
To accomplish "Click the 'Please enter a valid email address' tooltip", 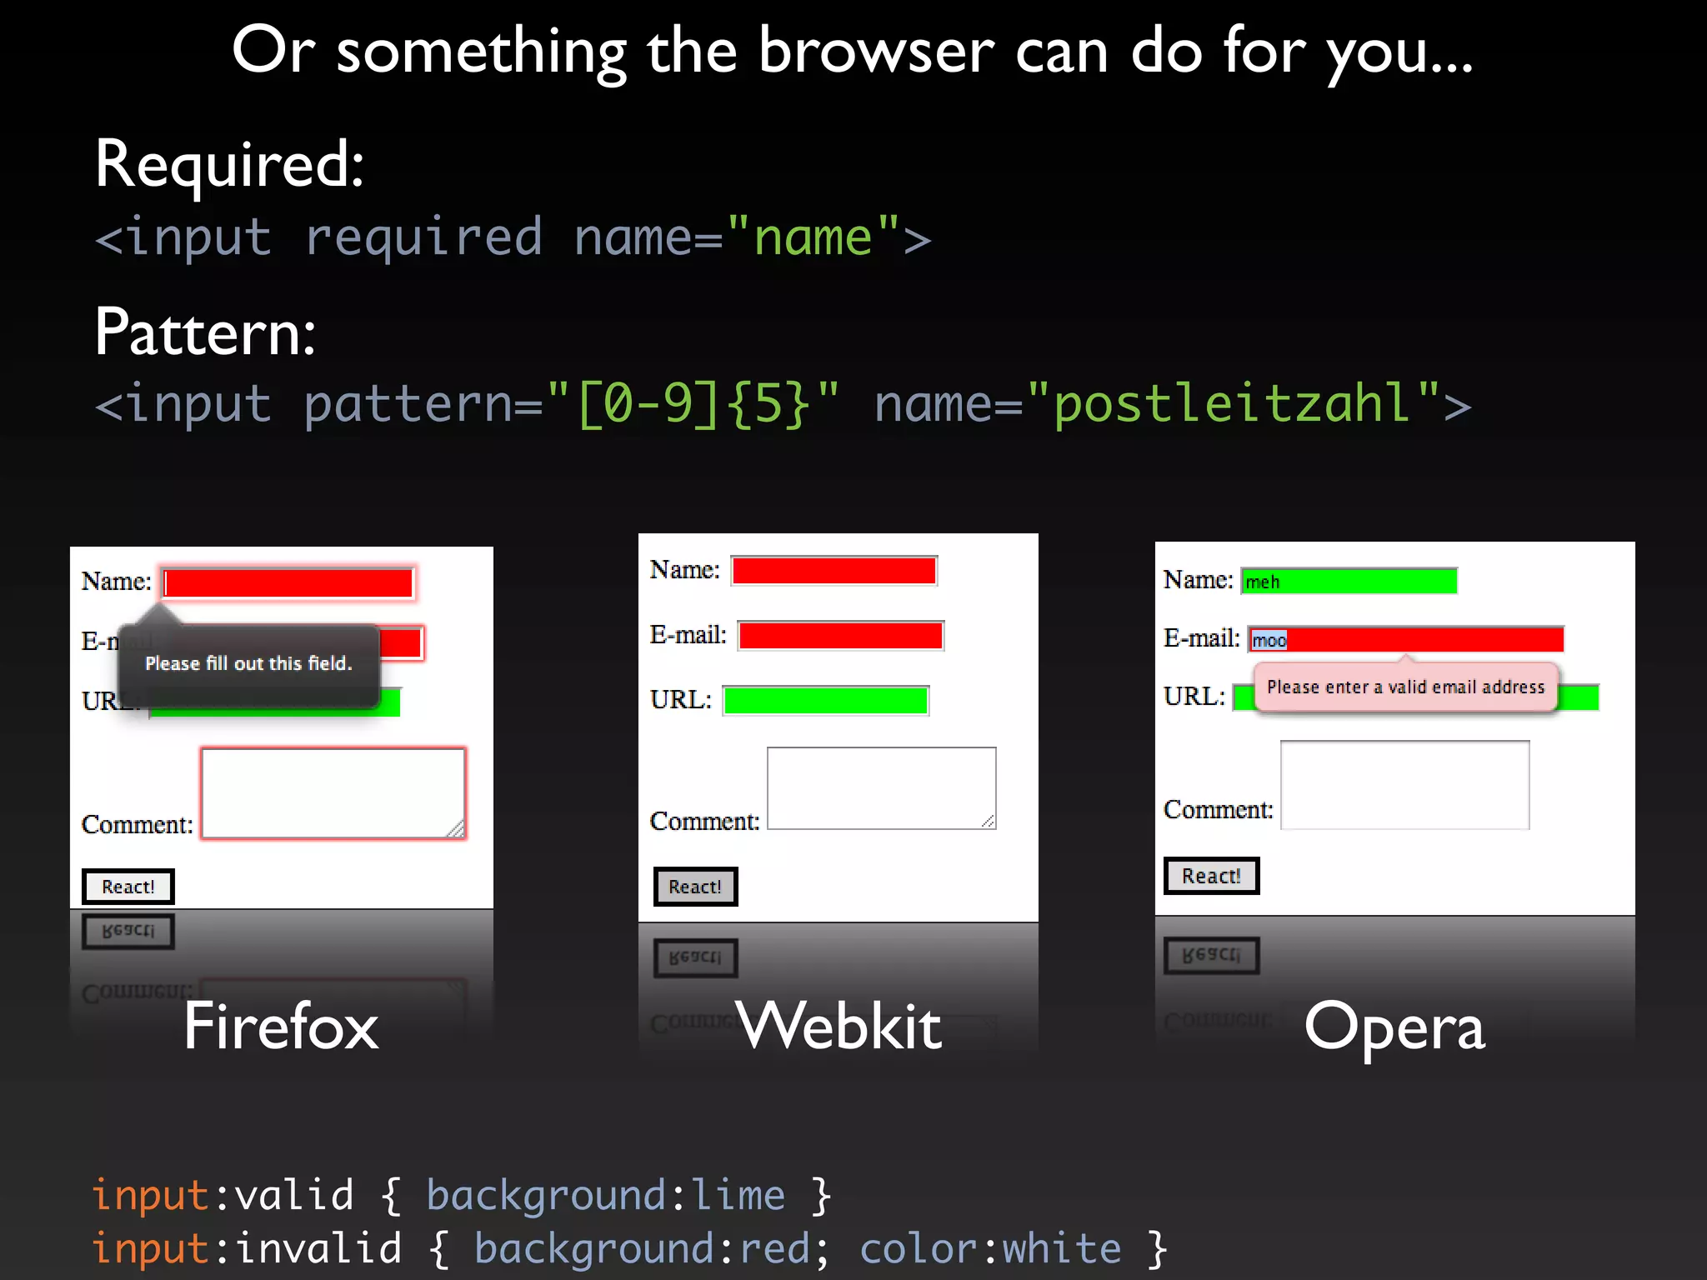I will (1406, 687).
